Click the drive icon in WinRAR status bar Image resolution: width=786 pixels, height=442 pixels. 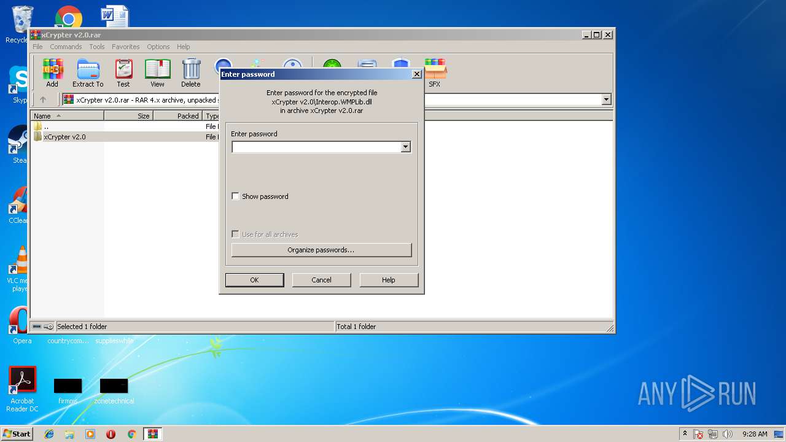(37, 327)
